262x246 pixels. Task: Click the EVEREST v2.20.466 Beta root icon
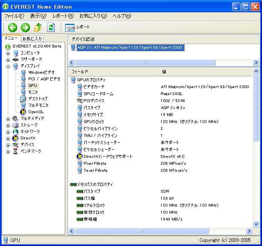pos(8,46)
